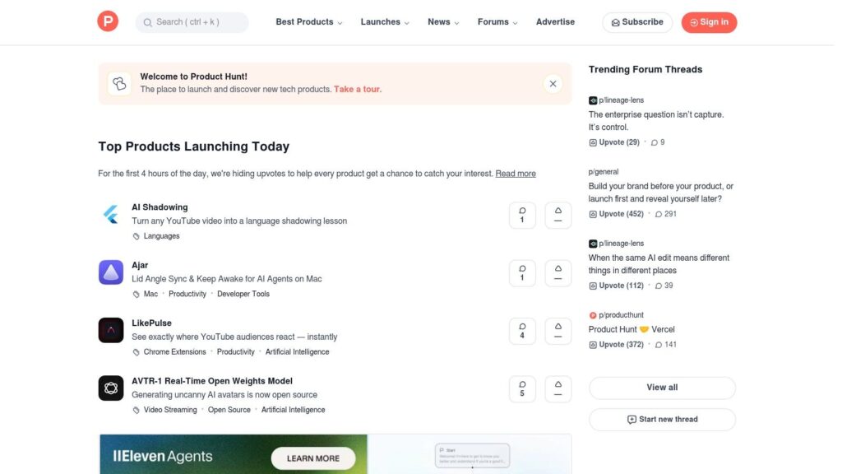Open comments for LikePulse
842x474 pixels.
pyautogui.click(x=522, y=331)
